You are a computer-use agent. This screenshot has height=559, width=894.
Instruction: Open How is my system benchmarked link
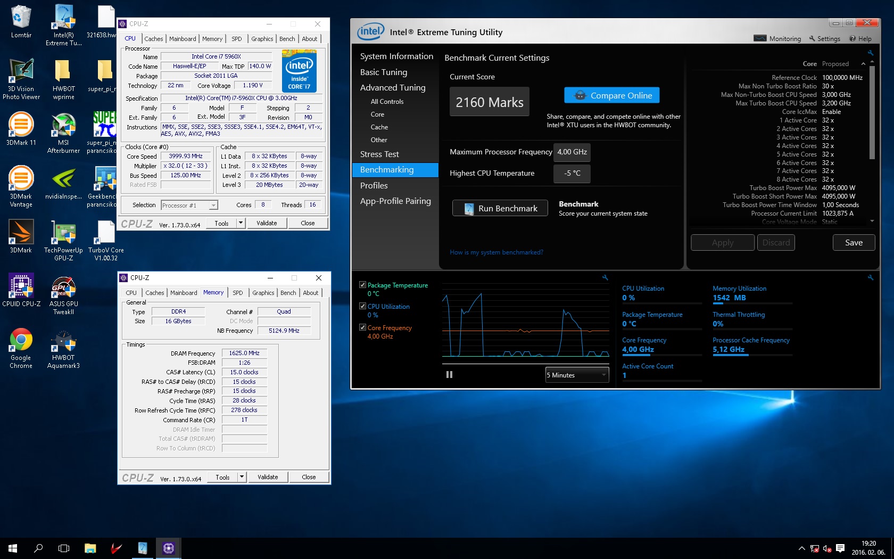click(x=496, y=252)
